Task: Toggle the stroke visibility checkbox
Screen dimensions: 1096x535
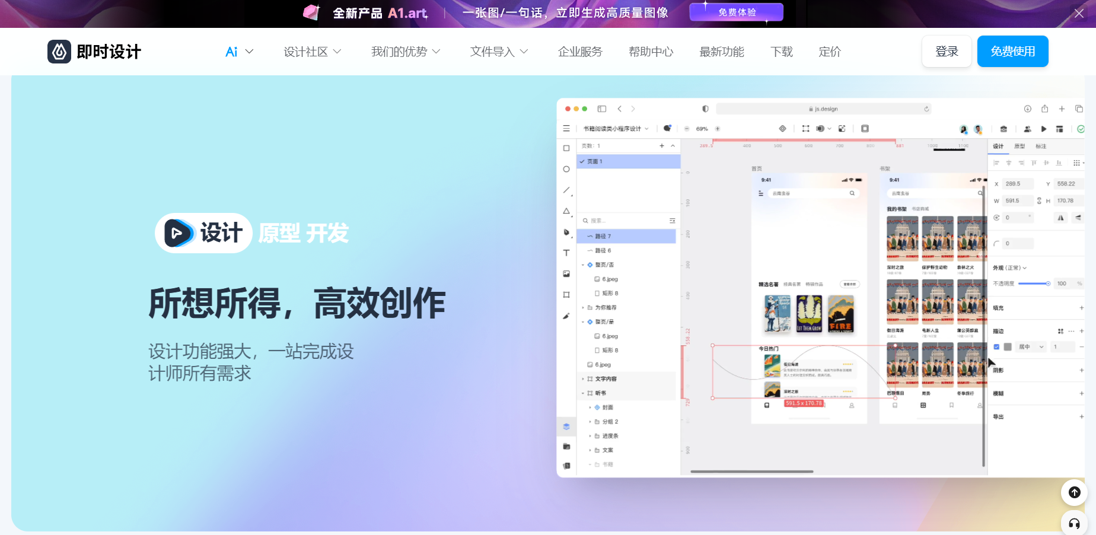Action: tap(996, 347)
